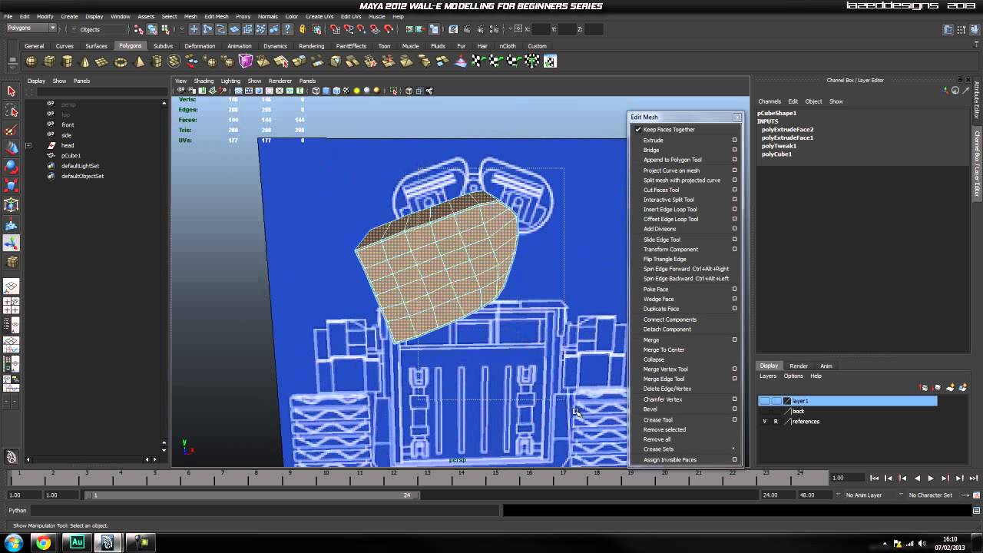The image size is (983, 553).
Task: Create a polygon sphere from shelf
Action: [31, 61]
